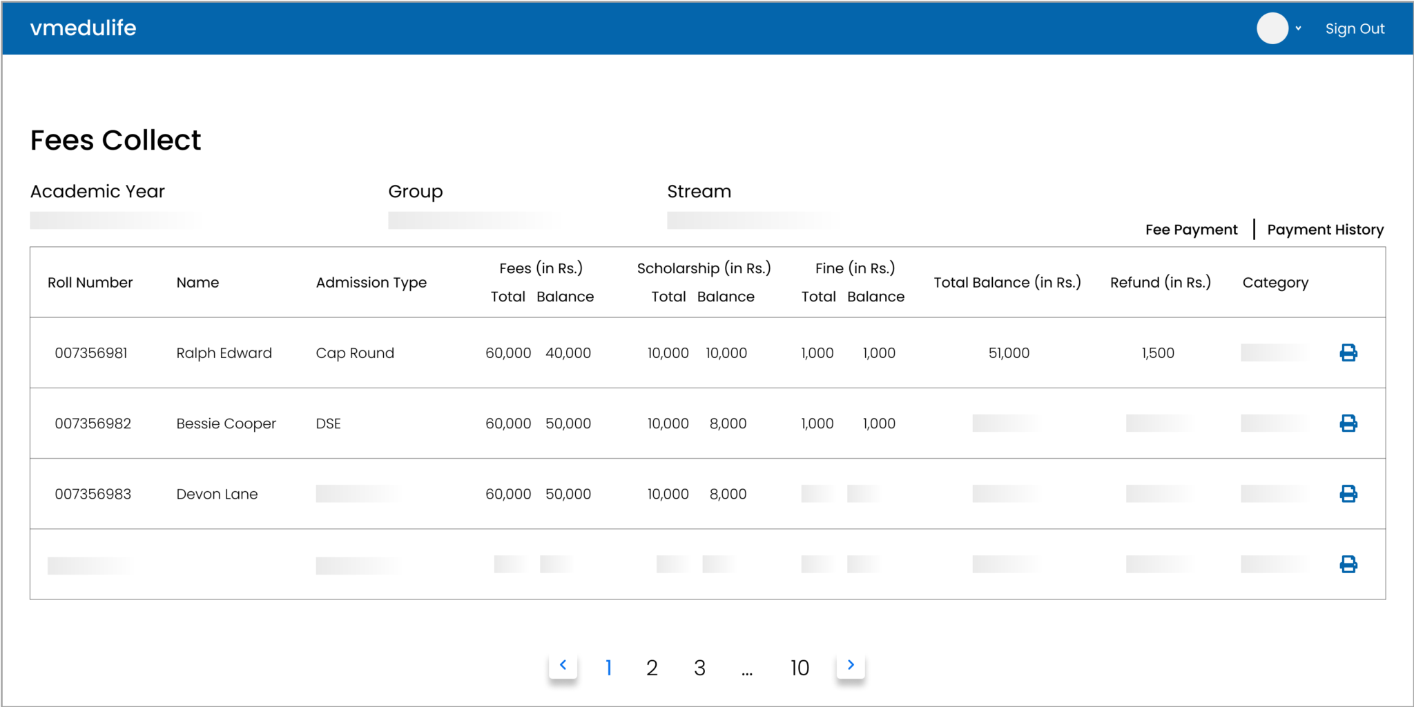
Task: Click Cap Round admission type
Action: (355, 353)
